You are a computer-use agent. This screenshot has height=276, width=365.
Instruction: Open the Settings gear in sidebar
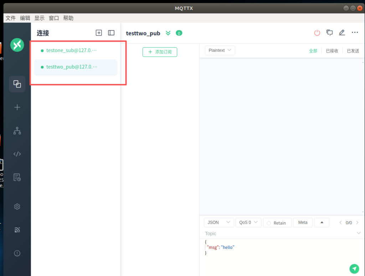[x=17, y=207]
